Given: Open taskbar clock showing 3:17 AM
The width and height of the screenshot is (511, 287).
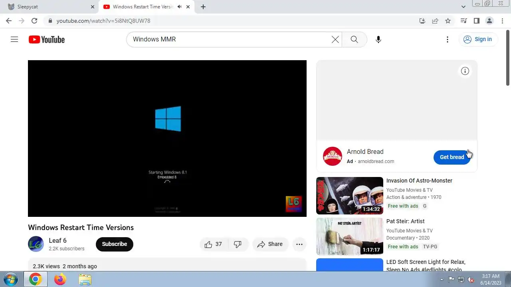Looking at the screenshot, I should [490, 279].
